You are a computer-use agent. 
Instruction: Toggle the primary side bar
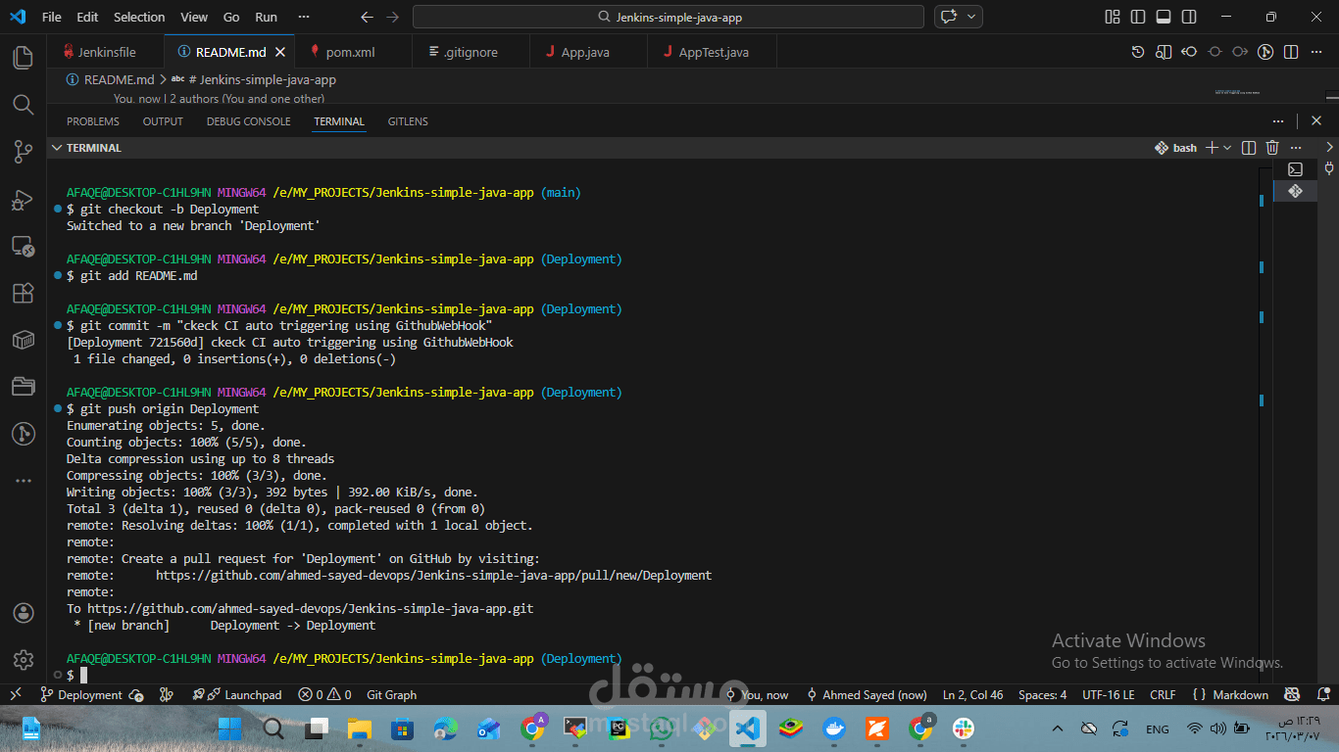click(1138, 17)
